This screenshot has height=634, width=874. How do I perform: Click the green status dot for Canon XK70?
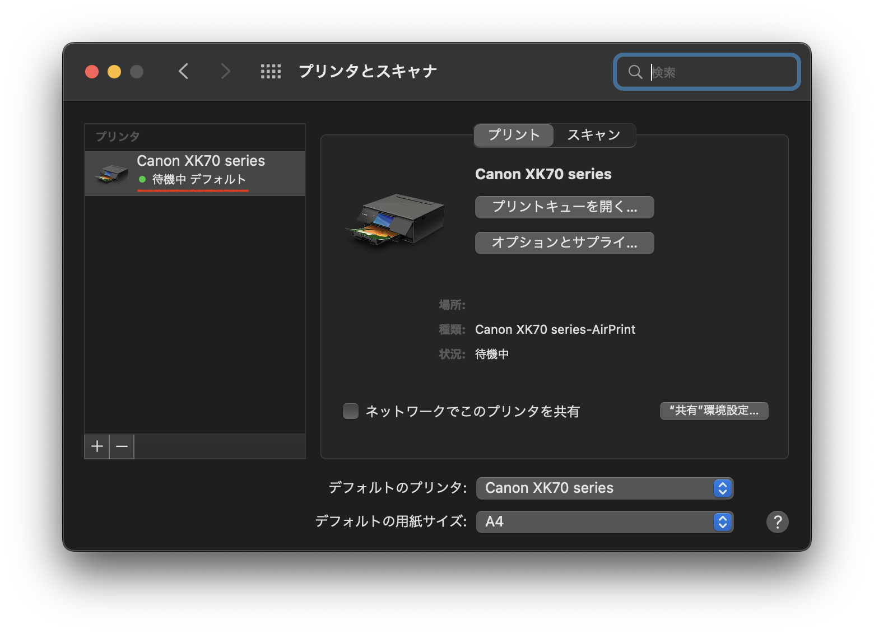(x=142, y=179)
